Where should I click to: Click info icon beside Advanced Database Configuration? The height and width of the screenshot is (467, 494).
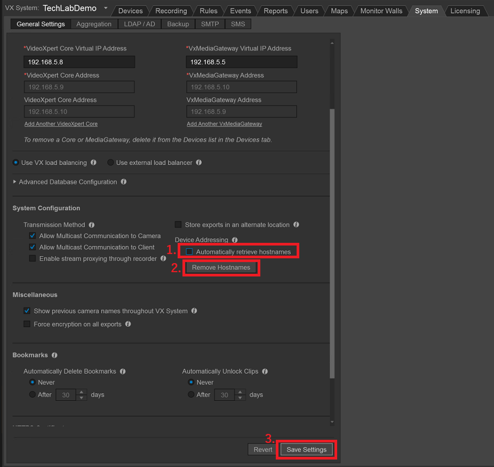coord(124,181)
